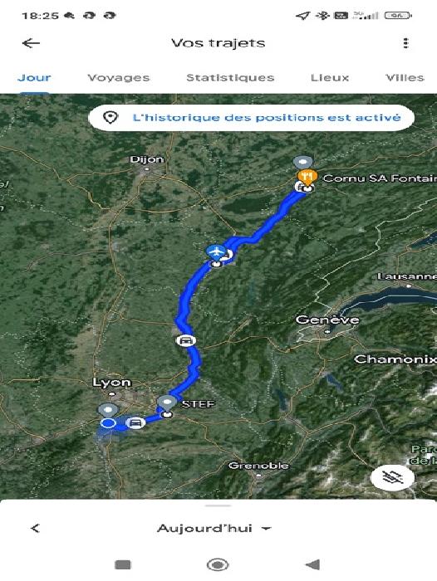437x581 pixels.
Task: Toggle the map layers button
Action: click(393, 477)
